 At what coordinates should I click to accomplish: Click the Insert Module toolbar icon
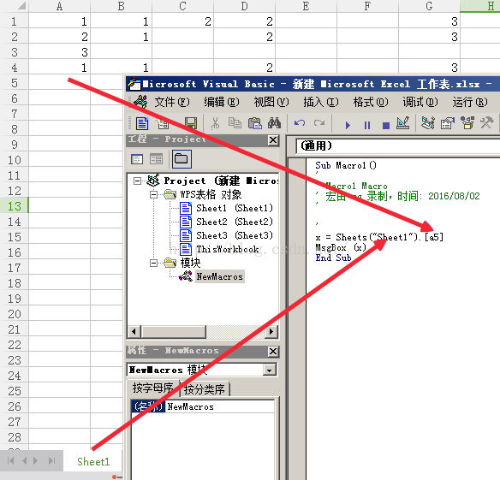(163, 123)
